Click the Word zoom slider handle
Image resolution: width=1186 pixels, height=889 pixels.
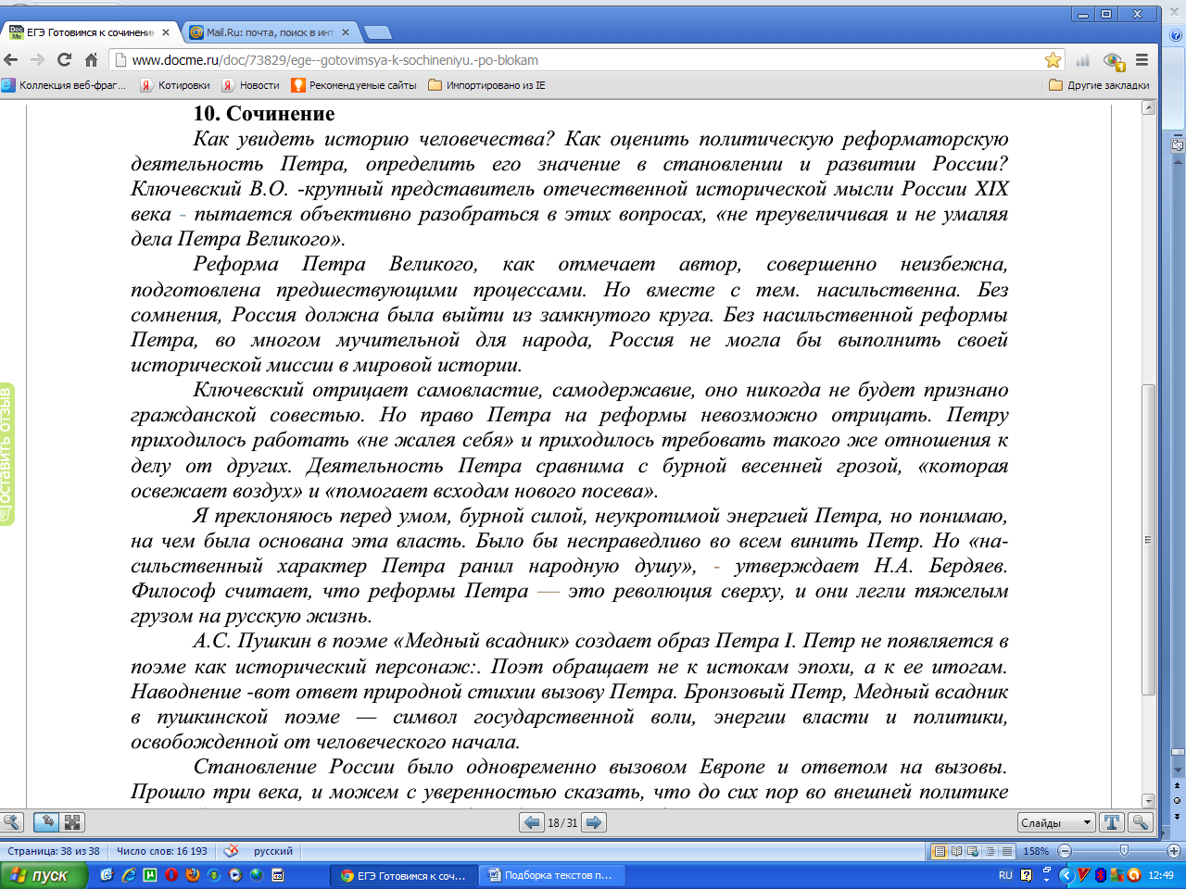[1124, 851]
